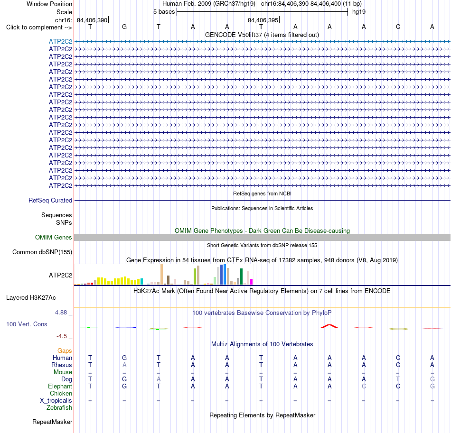Click the 4.88 PhyloP upper scale value
451x433 pixels.
[x=61, y=313]
